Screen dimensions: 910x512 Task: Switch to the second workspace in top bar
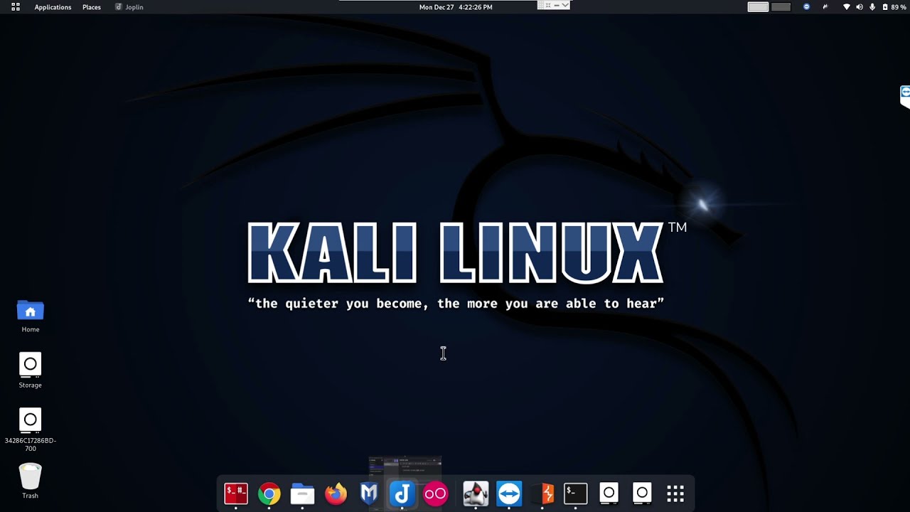(x=781, y=7)
